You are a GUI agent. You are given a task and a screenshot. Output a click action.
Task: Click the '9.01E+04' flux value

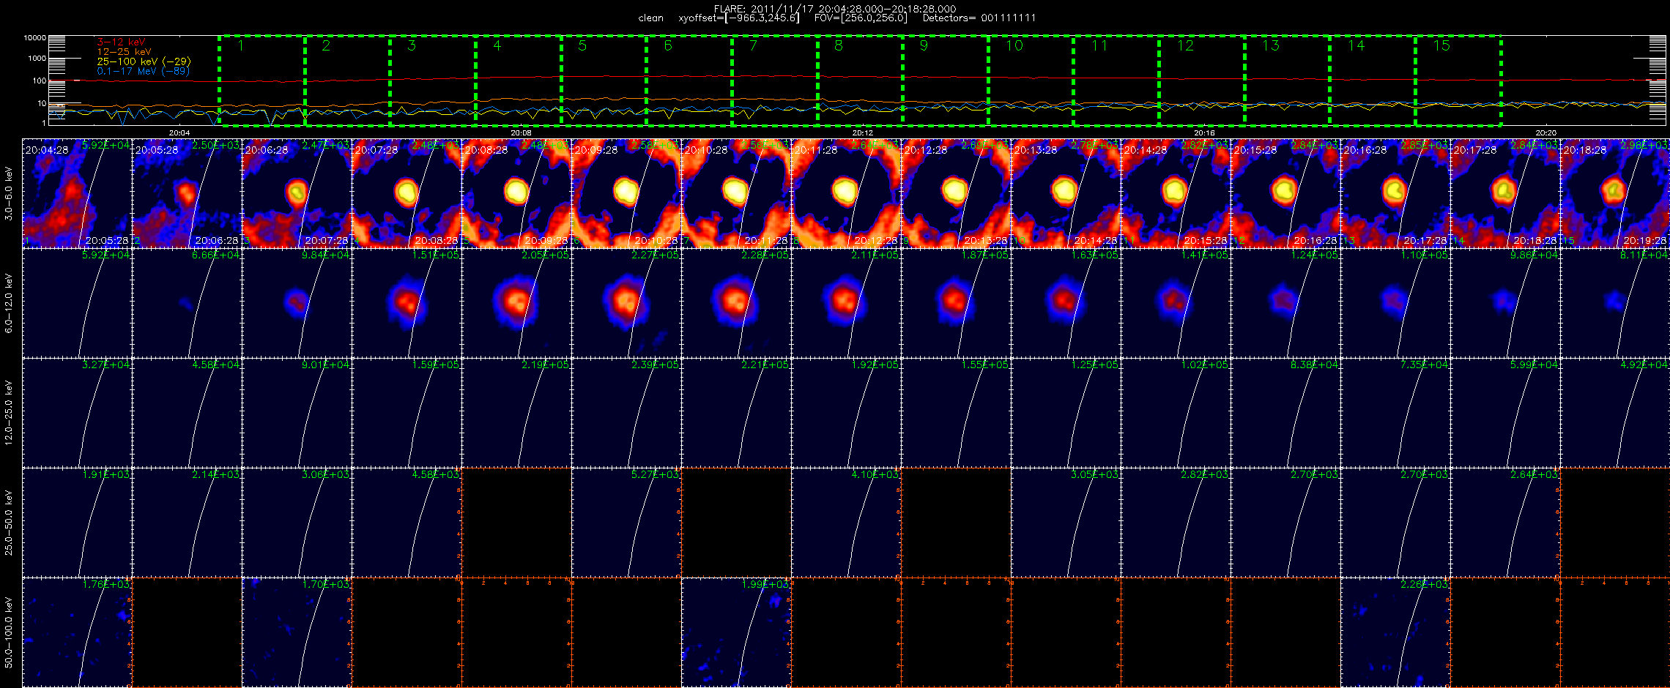tap(326, 364)
